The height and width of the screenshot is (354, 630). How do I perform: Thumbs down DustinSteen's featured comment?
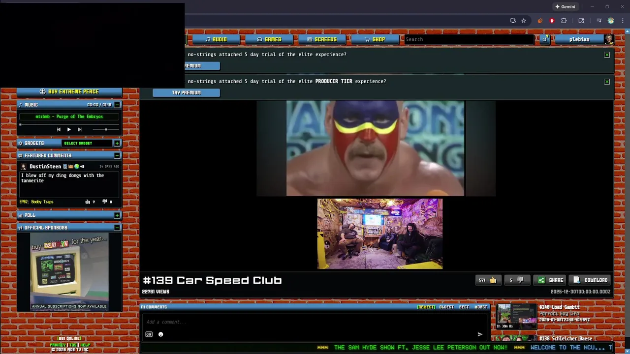point(104,202)
